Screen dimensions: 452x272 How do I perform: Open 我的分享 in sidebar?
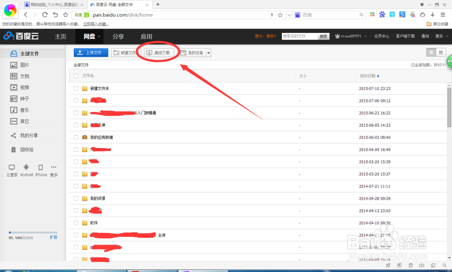tap(24, 135)
